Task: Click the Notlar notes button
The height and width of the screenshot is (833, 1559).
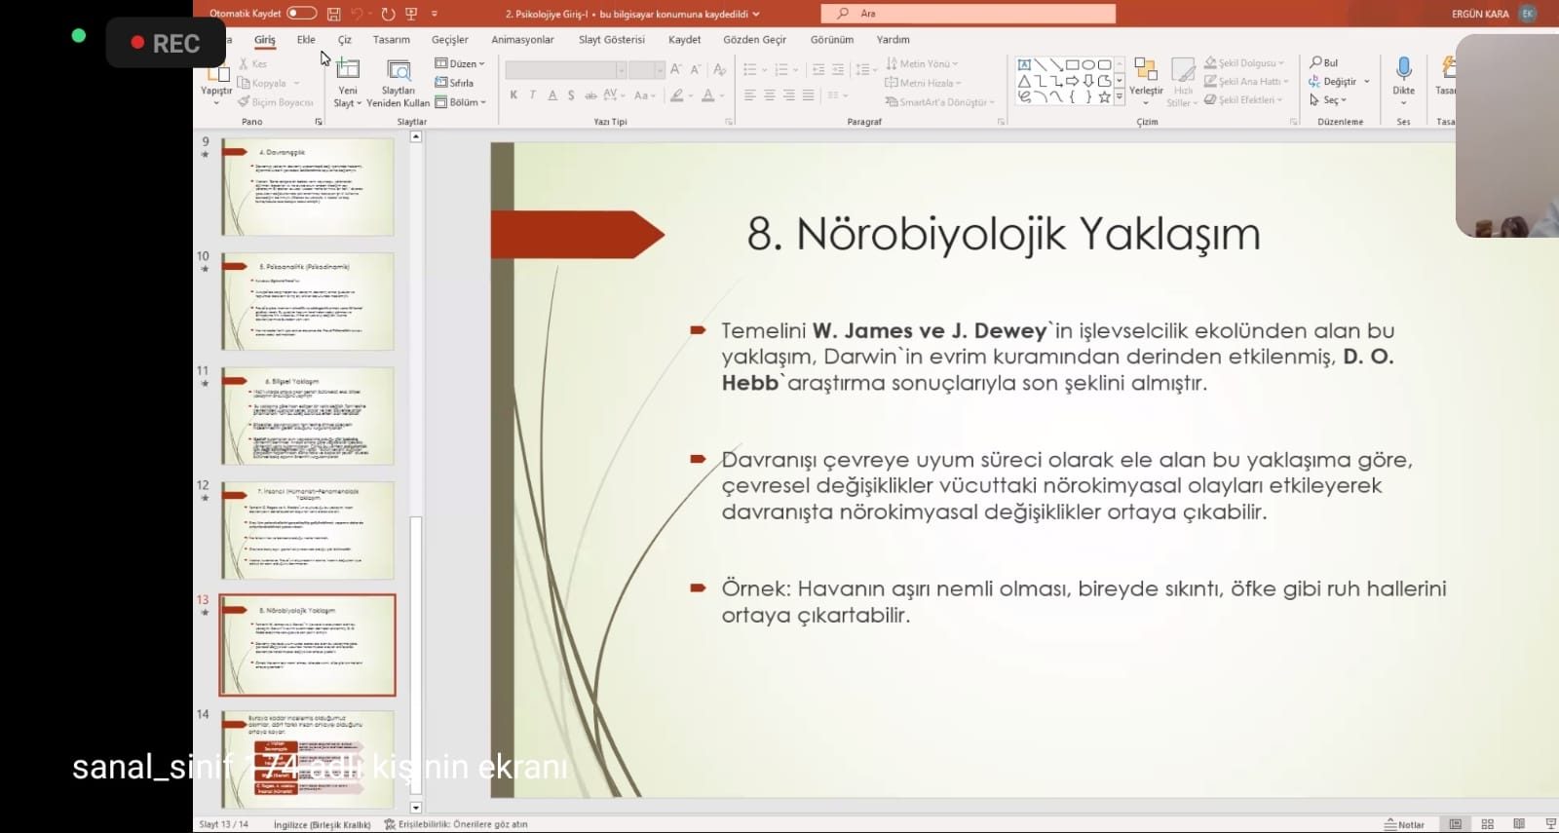Action: [x=1405, y=824]
